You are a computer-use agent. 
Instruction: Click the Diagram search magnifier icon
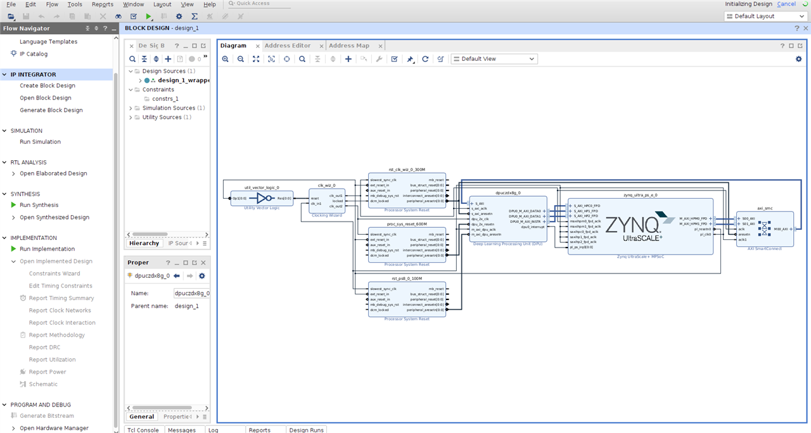[x=302, y=59]
